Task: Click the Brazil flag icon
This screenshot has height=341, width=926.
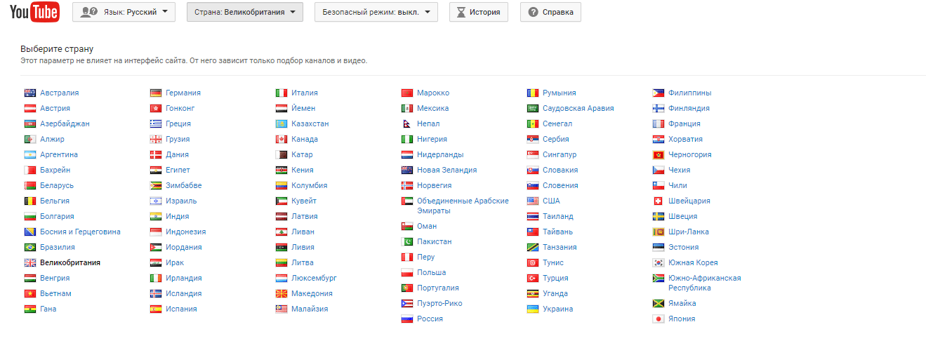Action: (30, 247)
